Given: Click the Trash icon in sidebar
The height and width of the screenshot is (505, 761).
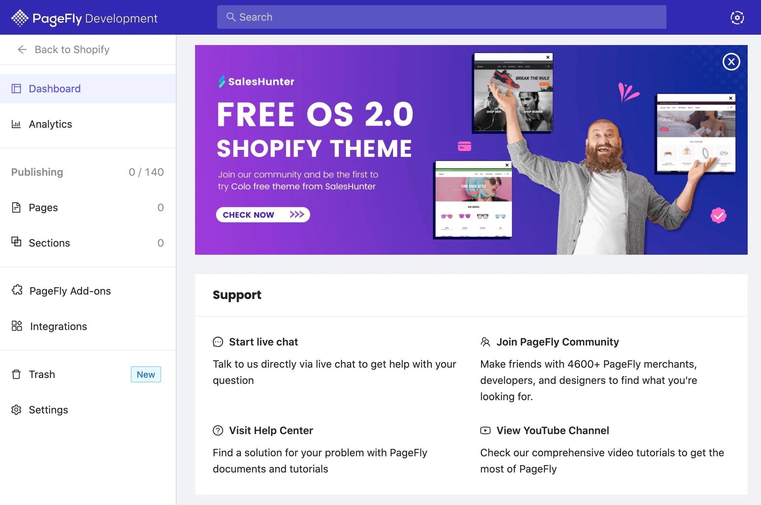Looking at the screenshot, I should 17,374.
